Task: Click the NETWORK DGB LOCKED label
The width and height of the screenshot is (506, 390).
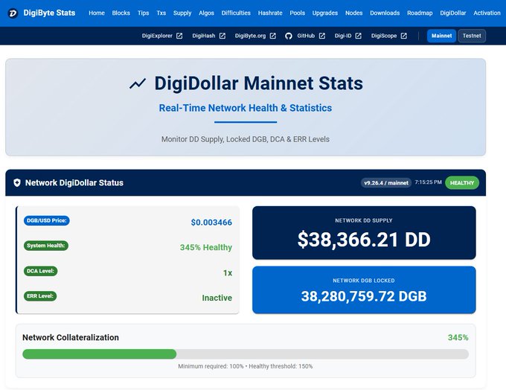Action: (x=364, y=281)
